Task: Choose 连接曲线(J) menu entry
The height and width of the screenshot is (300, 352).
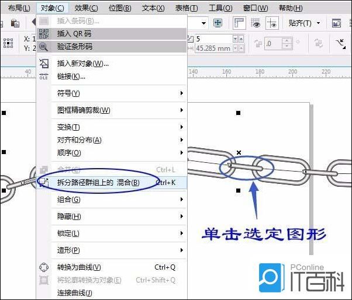Action: (112, 293)
